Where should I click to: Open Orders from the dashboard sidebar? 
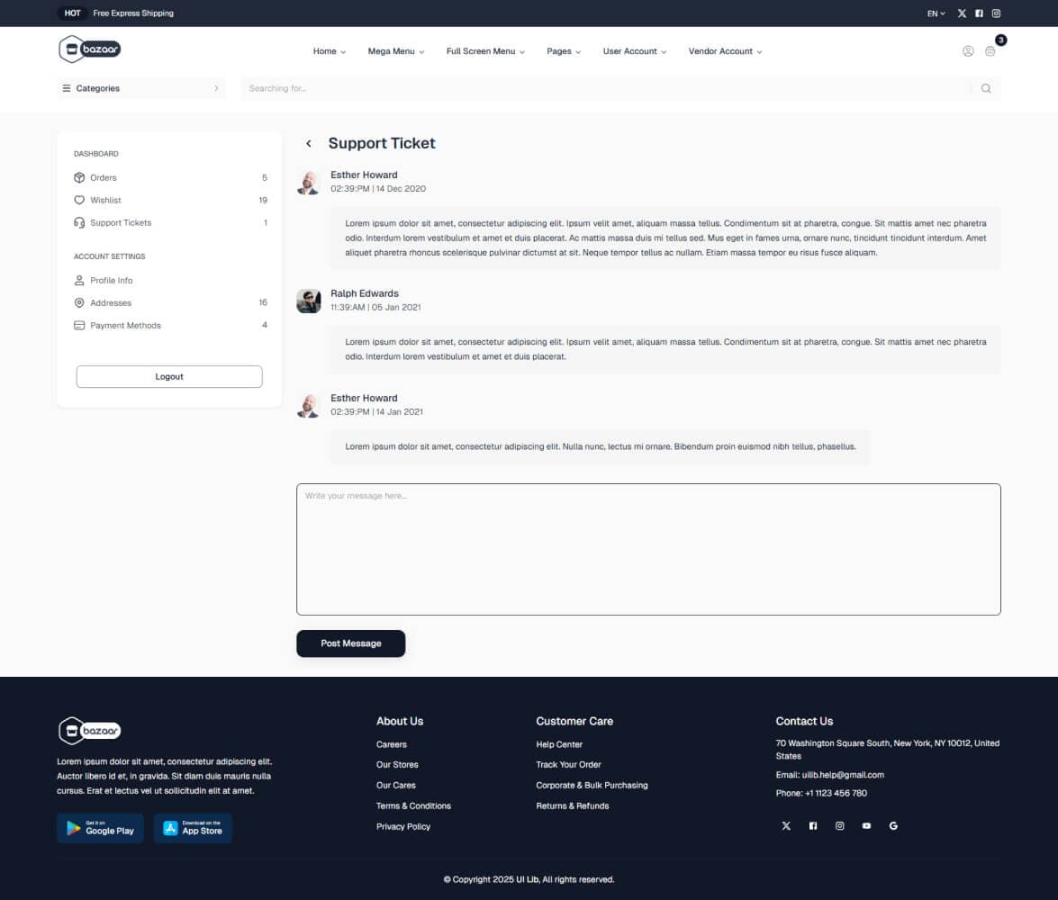click(x=103, y=177)
